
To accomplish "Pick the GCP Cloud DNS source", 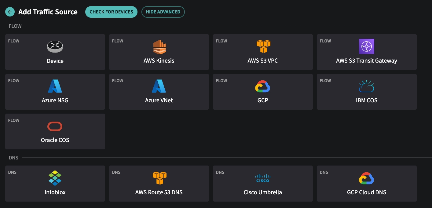I will coord(367,183).
